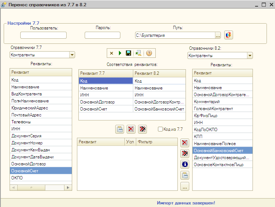Select 'ОсновнойДоговорКонтраге...' in 8.2 list
The image size is (275, 207).
222,95
